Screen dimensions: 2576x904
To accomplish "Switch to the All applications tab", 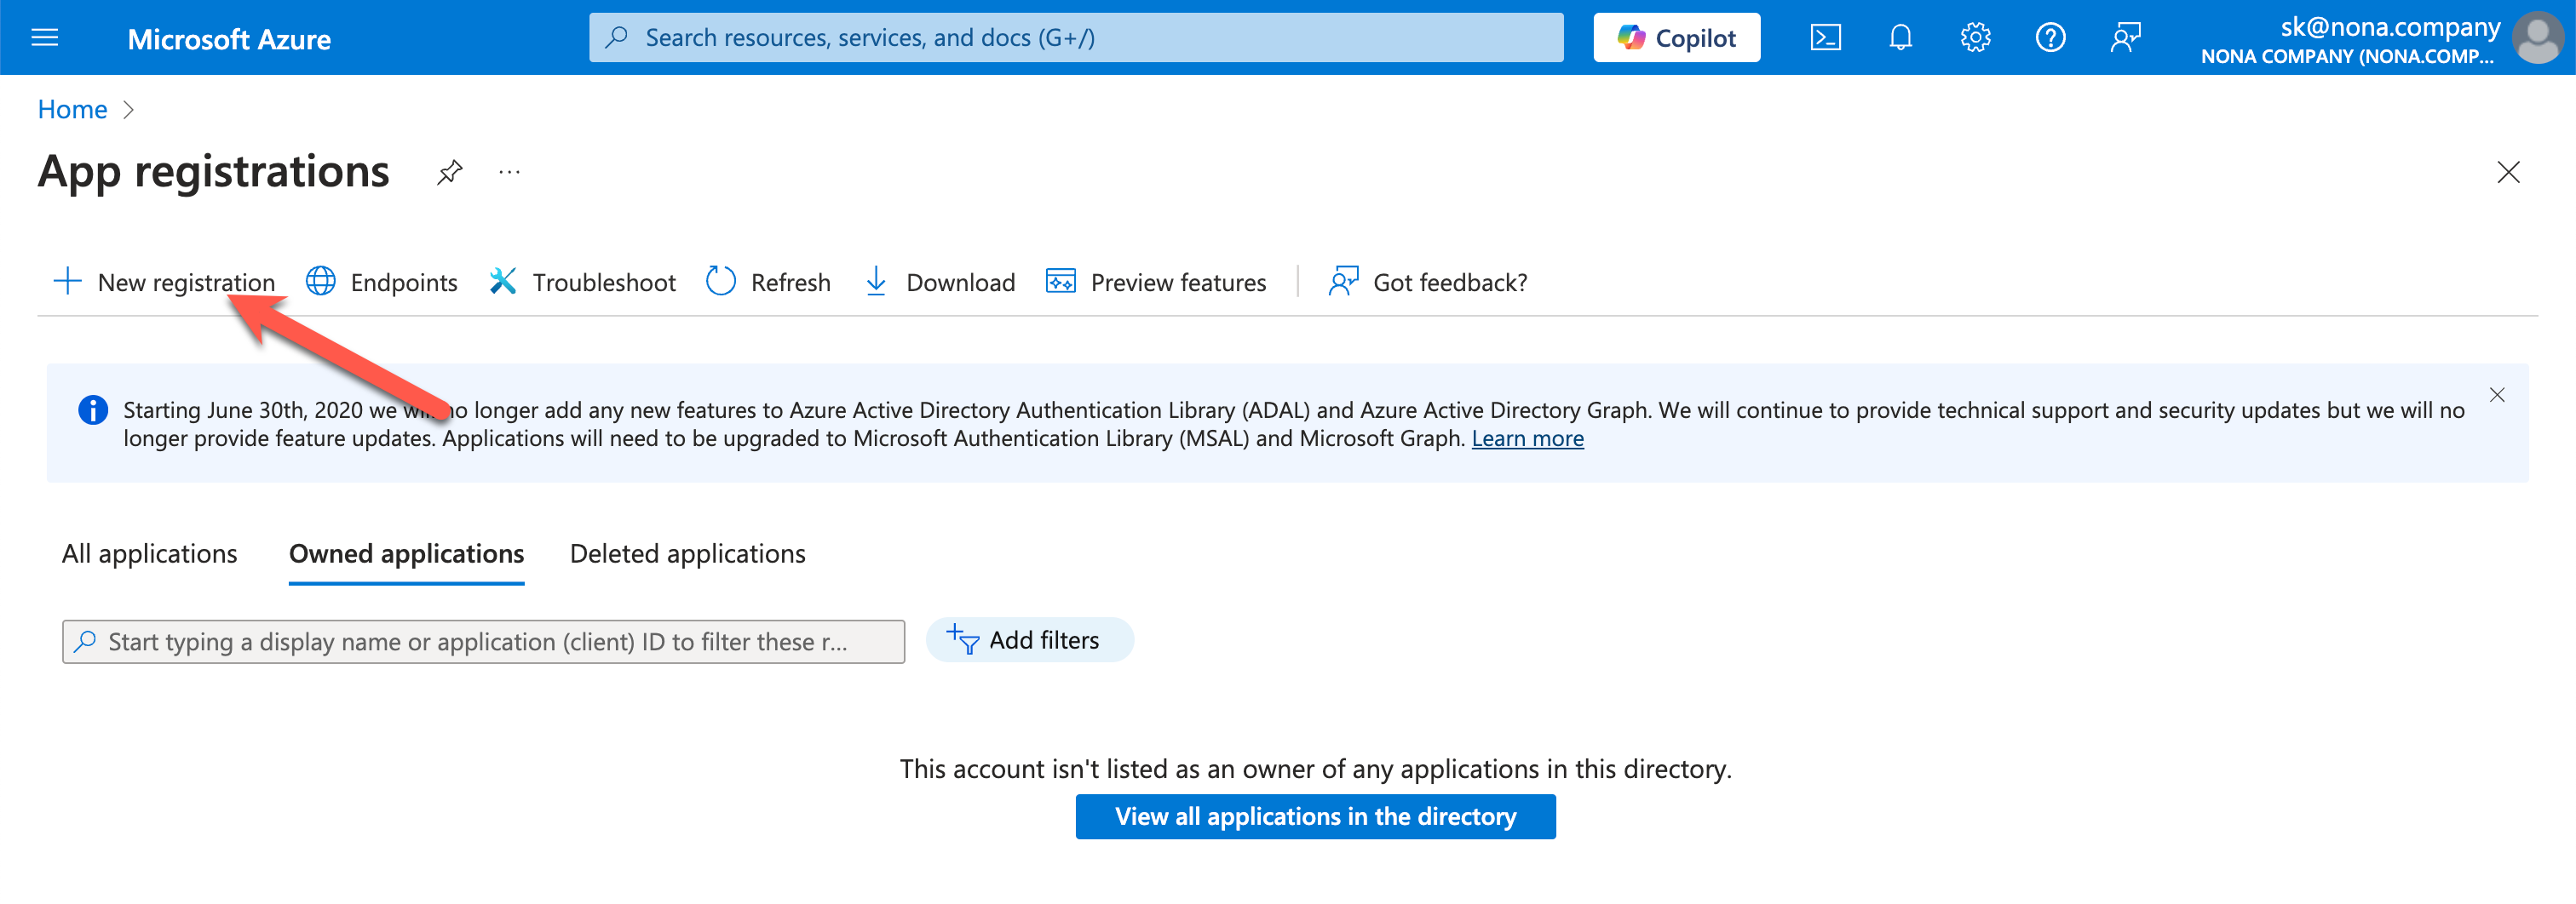I will coord(150,553).
